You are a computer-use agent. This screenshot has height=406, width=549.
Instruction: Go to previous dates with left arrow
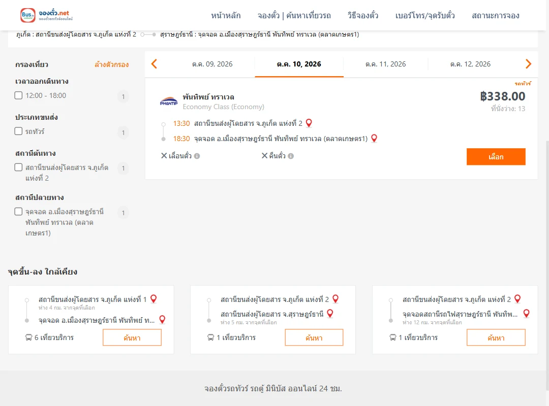coord(154,64)
